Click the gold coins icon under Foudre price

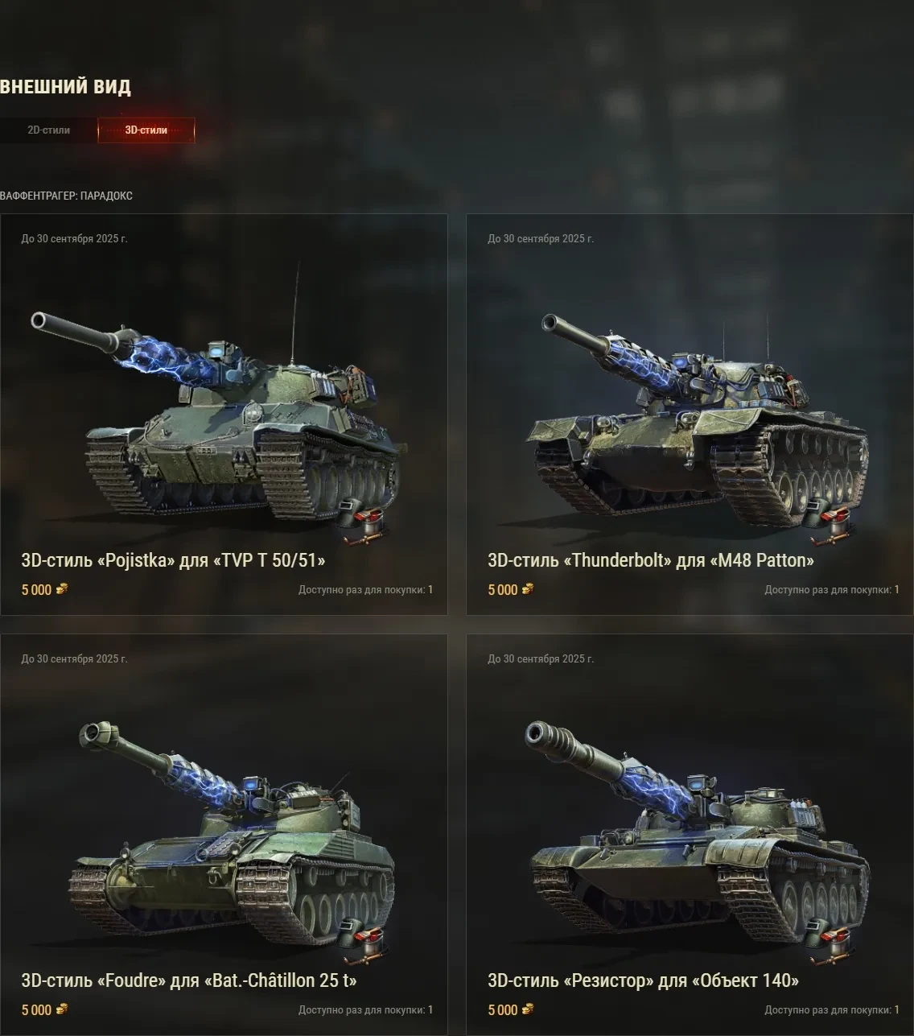click(62, 1009)
